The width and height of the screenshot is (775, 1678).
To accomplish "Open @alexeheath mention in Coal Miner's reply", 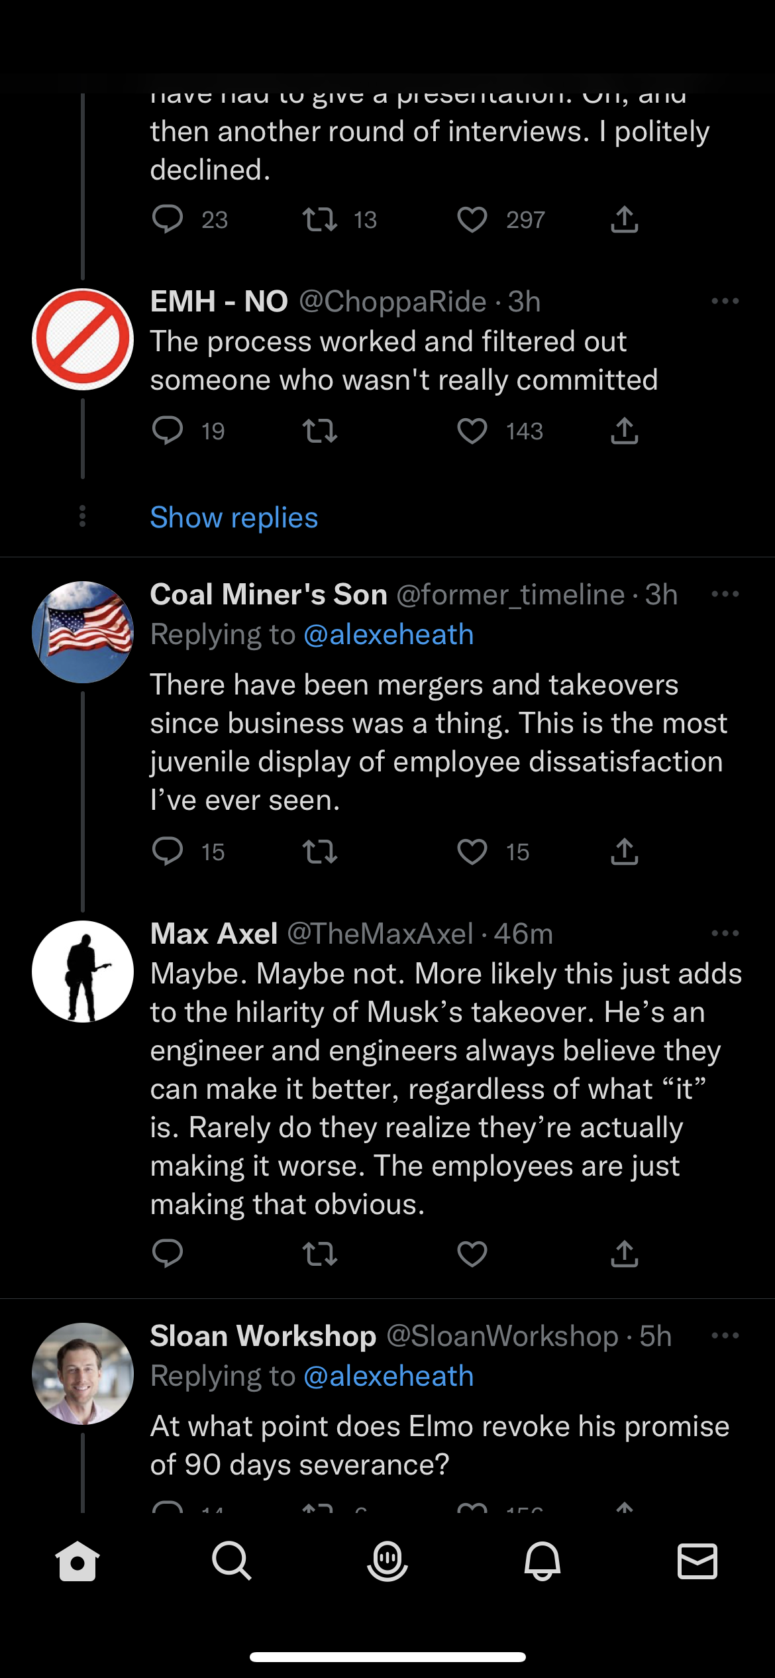I will 389,635.
